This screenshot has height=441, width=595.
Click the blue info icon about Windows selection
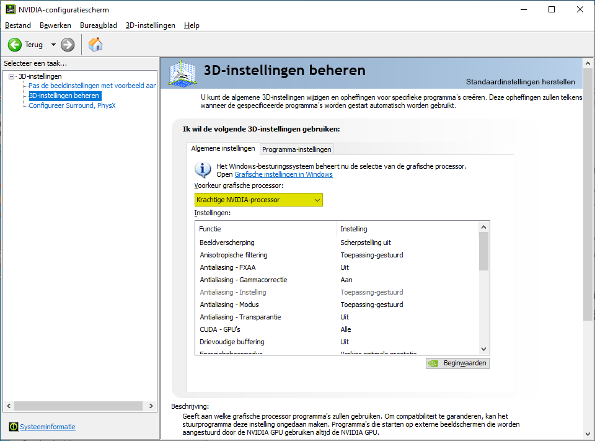(x=203, y=170)
